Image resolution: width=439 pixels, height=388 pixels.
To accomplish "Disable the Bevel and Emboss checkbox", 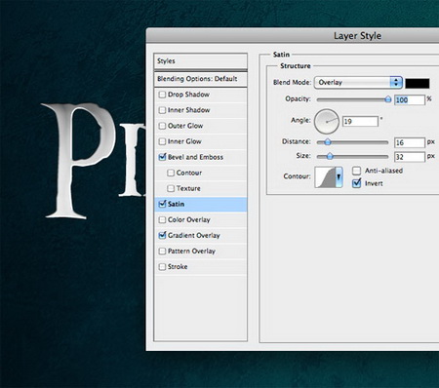I will click(x=162, y=157).
